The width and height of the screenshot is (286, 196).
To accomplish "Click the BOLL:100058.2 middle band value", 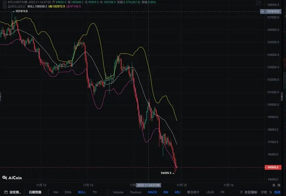I will coord(37,7).
